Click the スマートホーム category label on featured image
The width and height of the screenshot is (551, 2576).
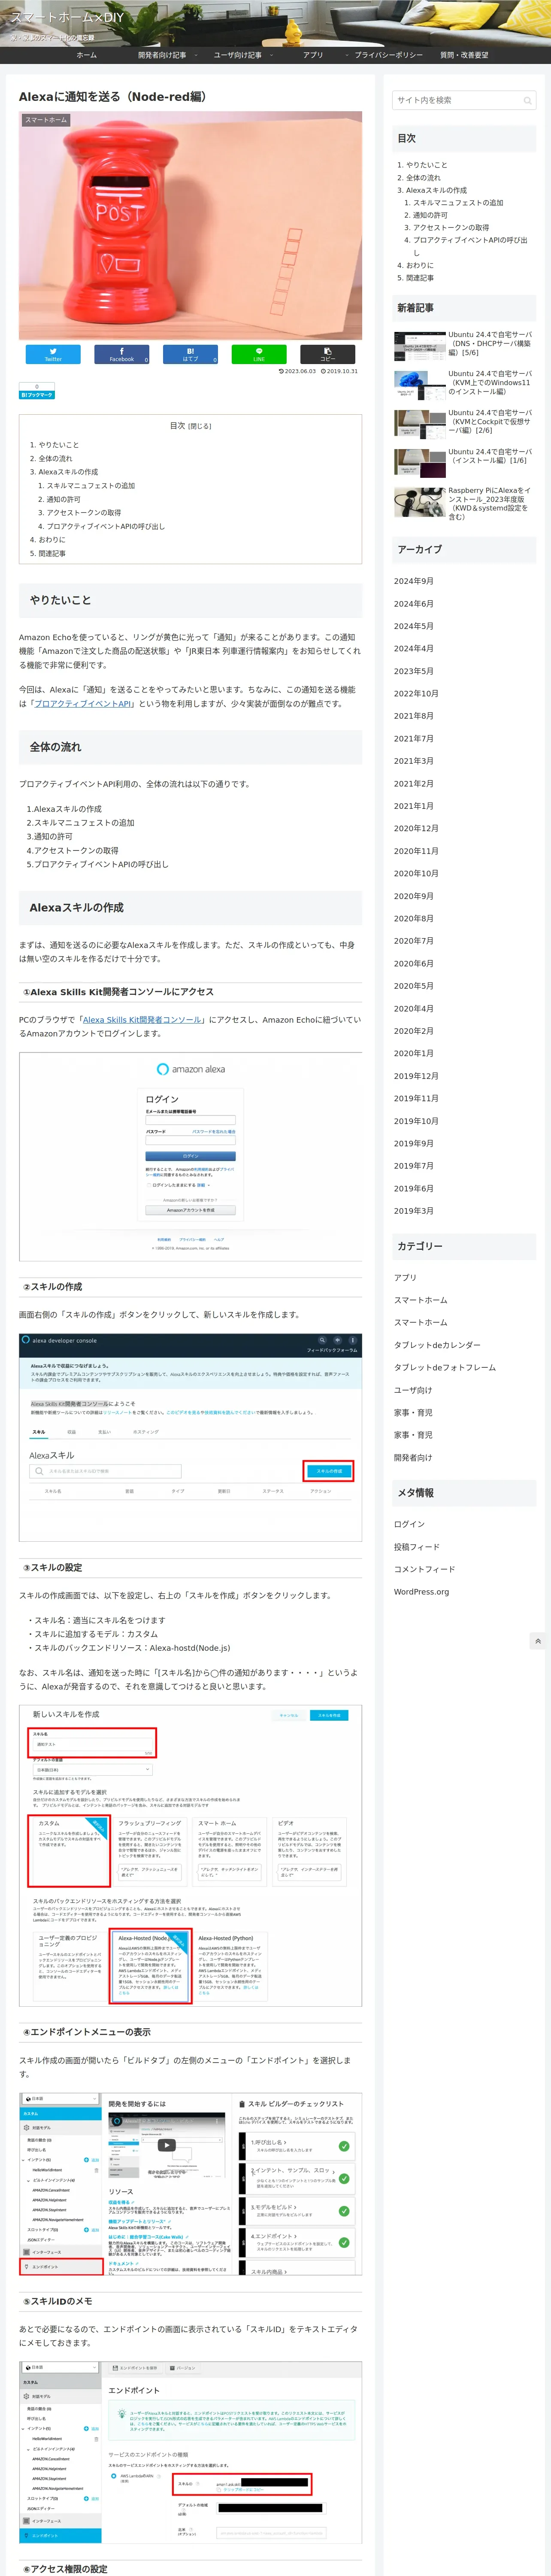point(46,120)
